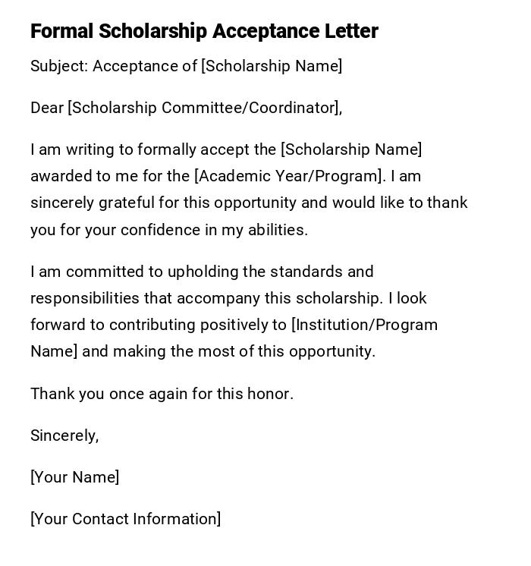The width and height of the screenshot is (531, 566).
Task: Click the word Subject at line start
Action: (58, 66)
